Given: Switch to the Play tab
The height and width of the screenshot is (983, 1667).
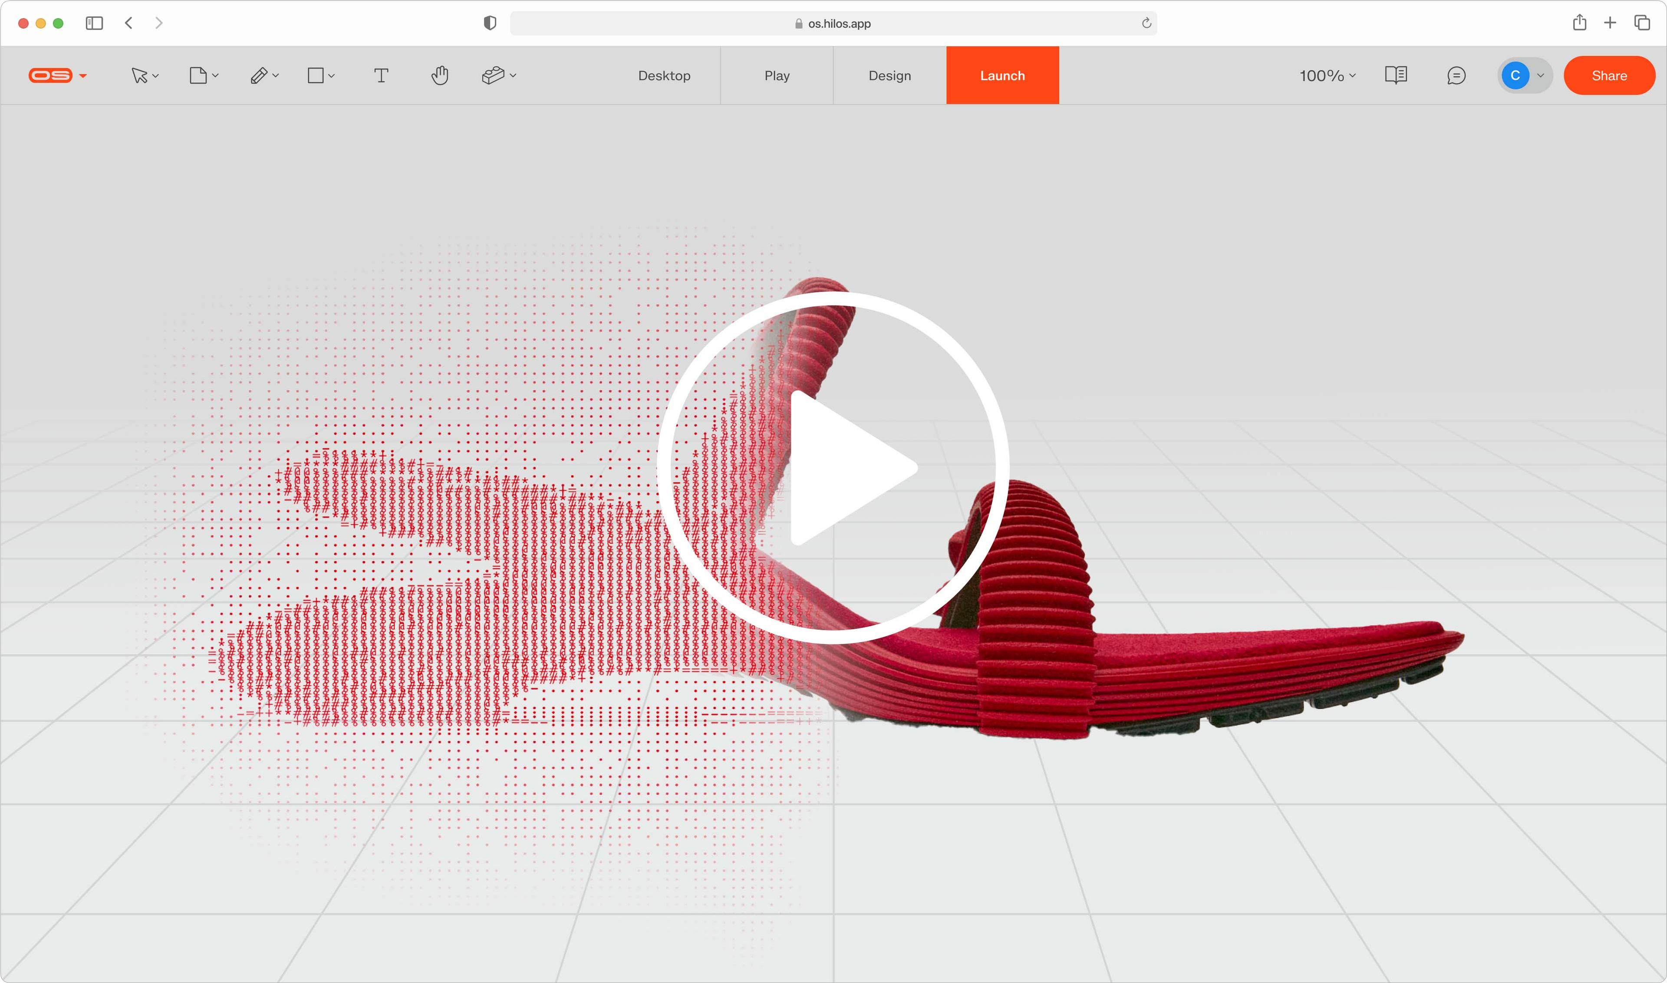Looking at the screenshot, I should click(x=777, y=76).
